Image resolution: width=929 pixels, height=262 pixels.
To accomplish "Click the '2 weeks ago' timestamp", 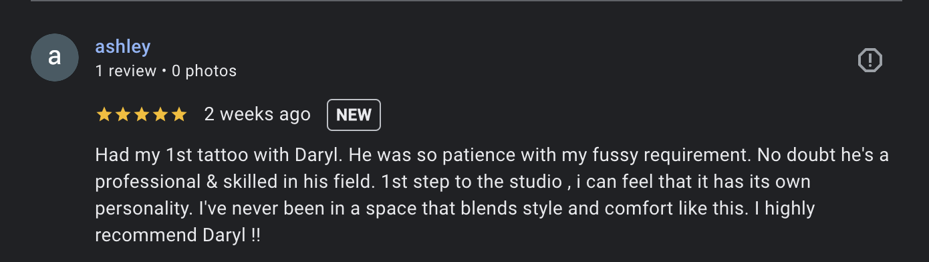I will [x=257, y=115].
